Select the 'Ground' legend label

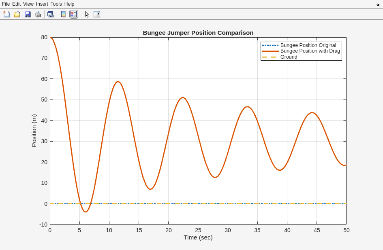tap(289, 57)
